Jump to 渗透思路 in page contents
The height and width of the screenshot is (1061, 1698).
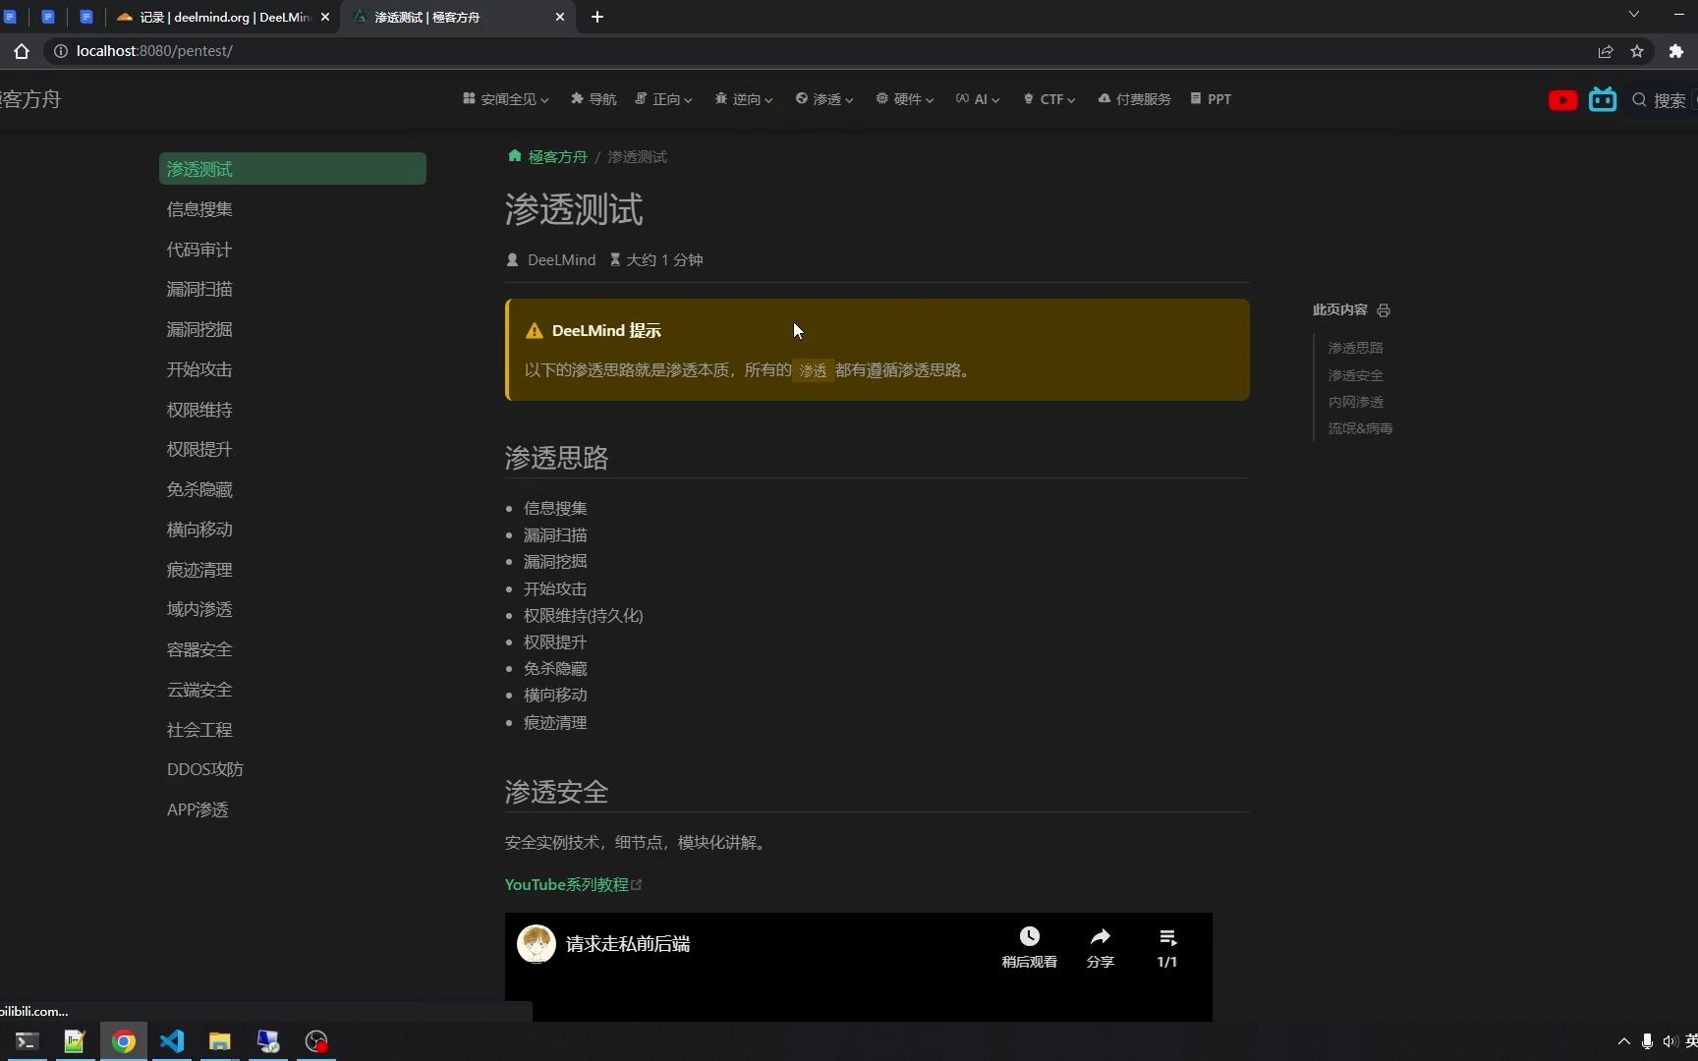[x=1355, y=348]
